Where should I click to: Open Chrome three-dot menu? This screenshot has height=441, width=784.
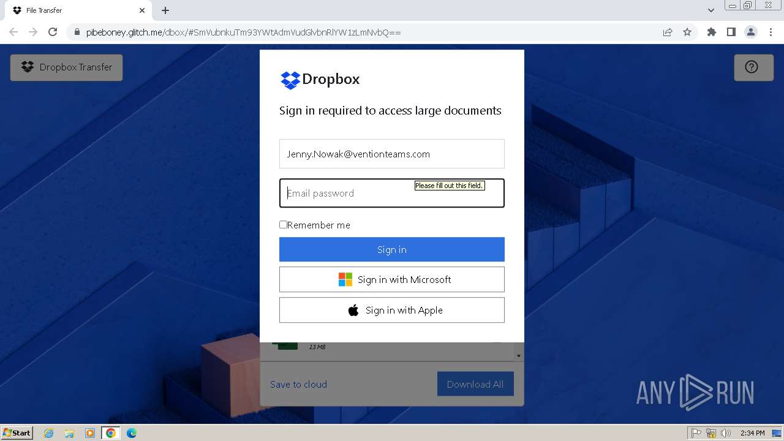[771, 32]
